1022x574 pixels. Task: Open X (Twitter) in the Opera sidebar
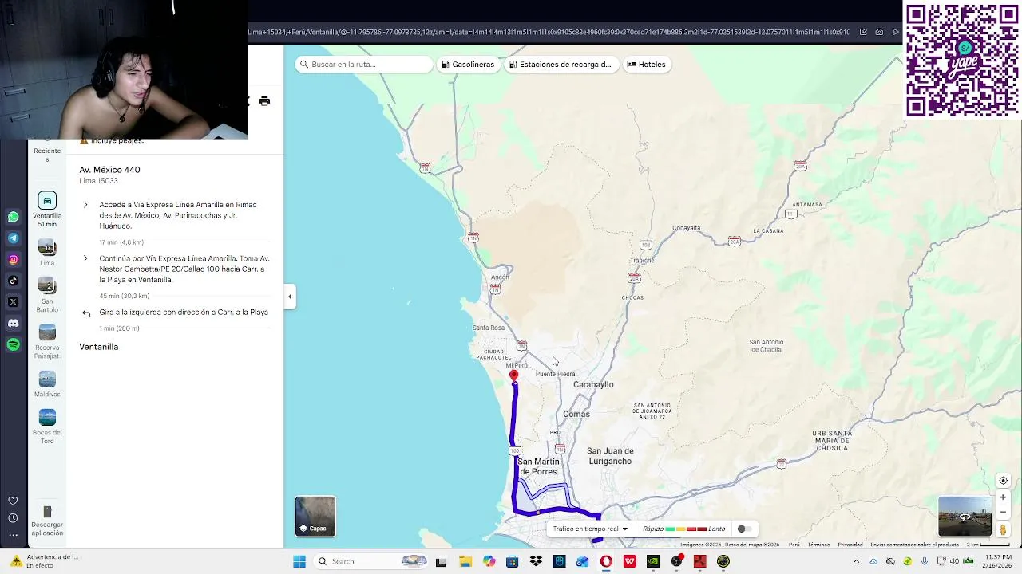point(13,302)
